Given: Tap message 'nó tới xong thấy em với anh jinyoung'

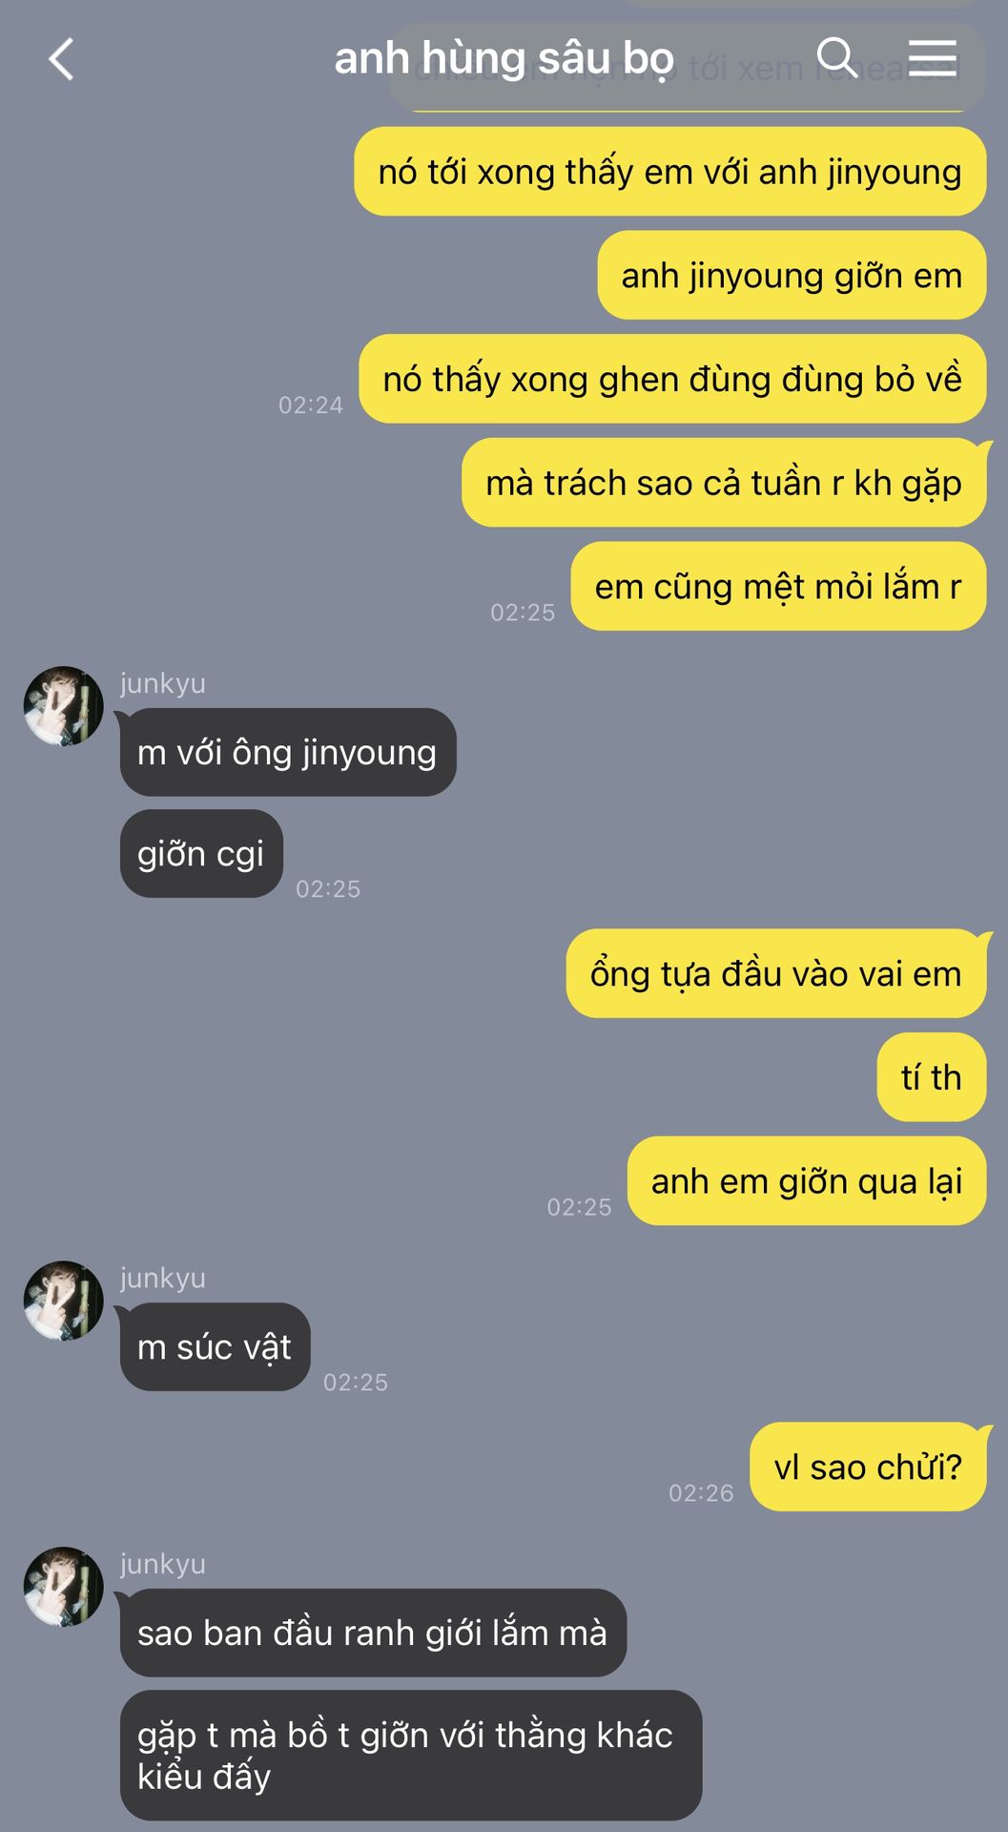Looking at the screenshot, I should click(669, 172).
